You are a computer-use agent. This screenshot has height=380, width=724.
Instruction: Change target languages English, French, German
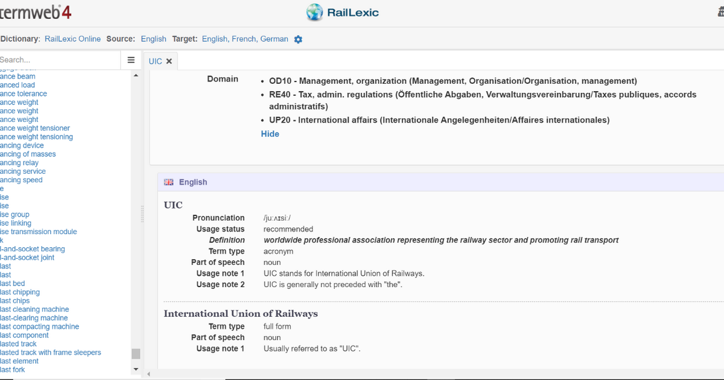[x=245, y=39]
